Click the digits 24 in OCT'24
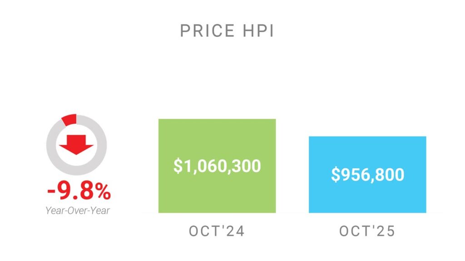The width and height of the screenshot is (465, 261). click(x=236, y=231)
